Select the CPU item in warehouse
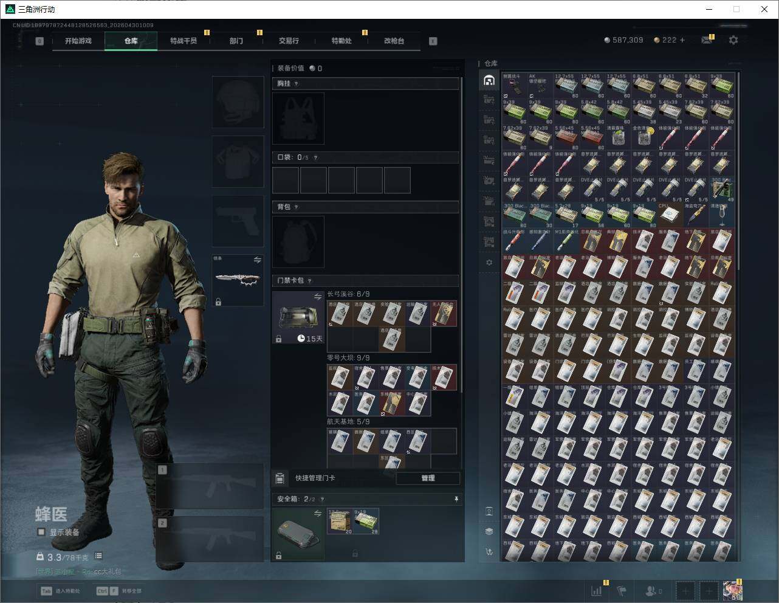The image size is (779, 603). [670, 215]
